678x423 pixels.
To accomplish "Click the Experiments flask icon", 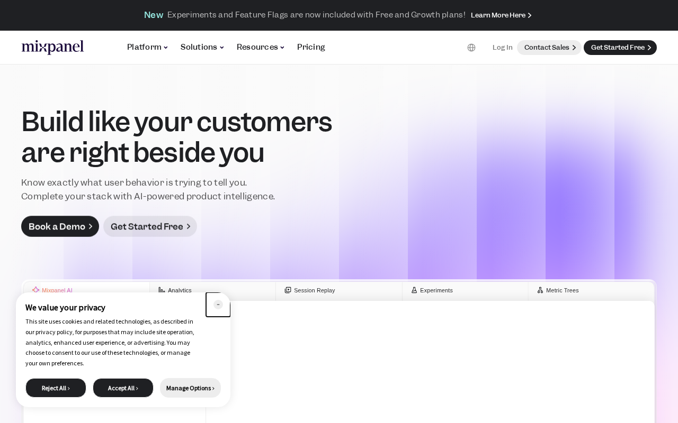I will coord(414,290).
